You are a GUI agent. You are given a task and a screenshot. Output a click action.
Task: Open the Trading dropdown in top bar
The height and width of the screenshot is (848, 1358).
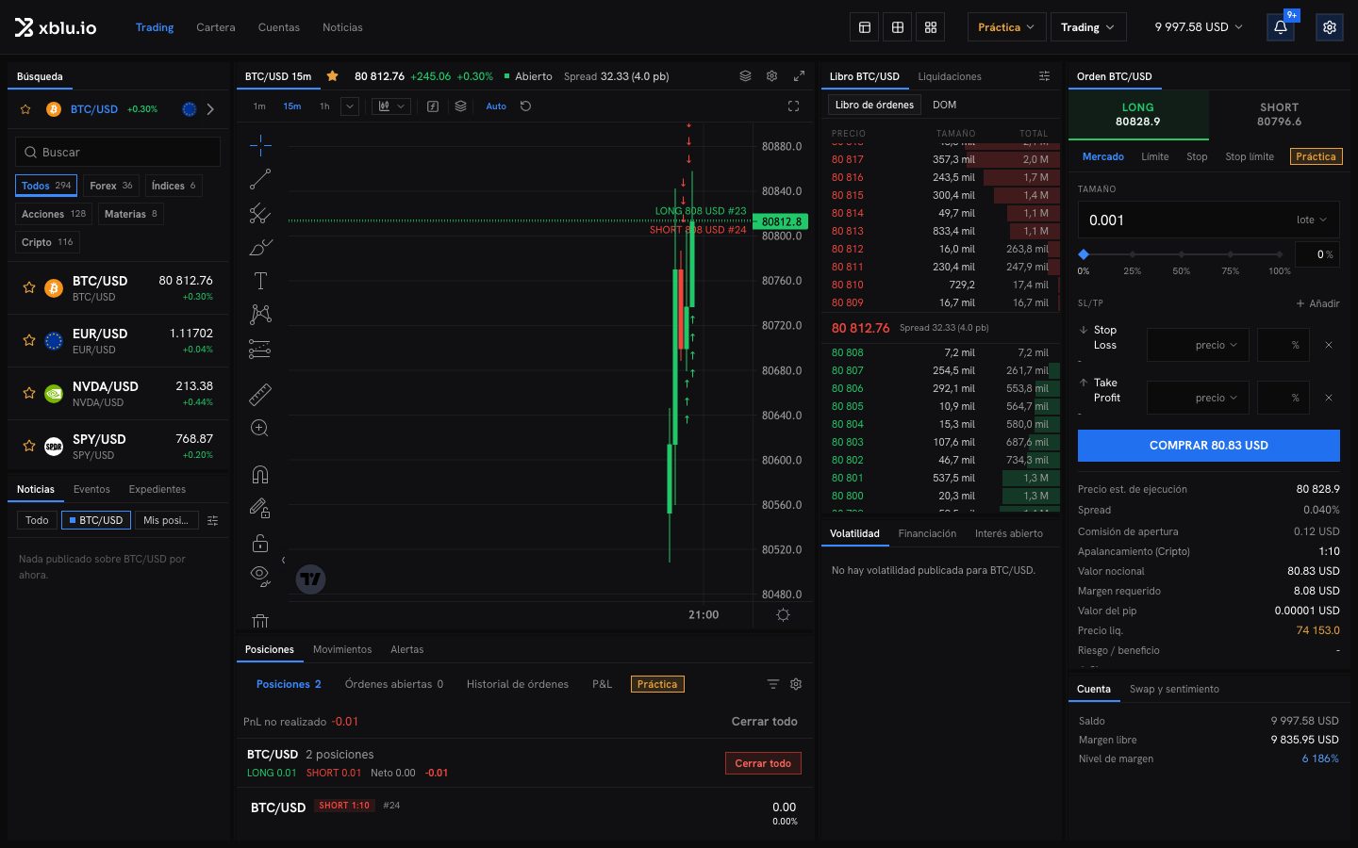1087,27
